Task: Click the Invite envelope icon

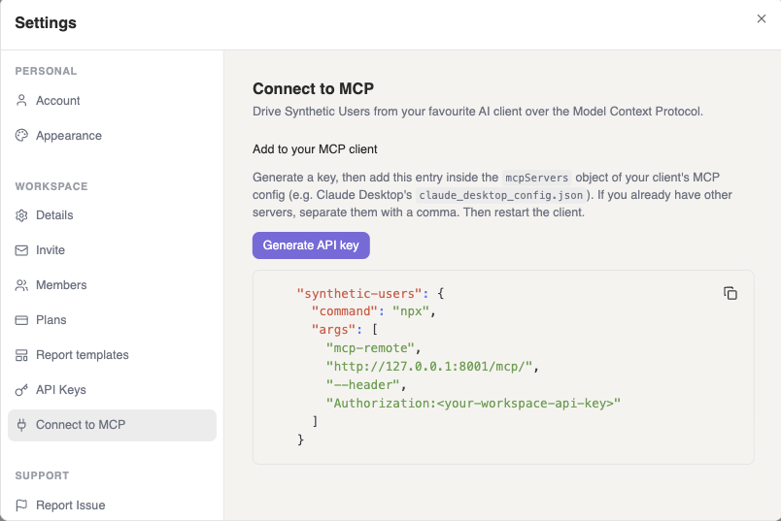Action: pos(21,250)
